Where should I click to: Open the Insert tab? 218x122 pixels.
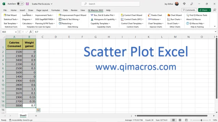coord(22,10)
